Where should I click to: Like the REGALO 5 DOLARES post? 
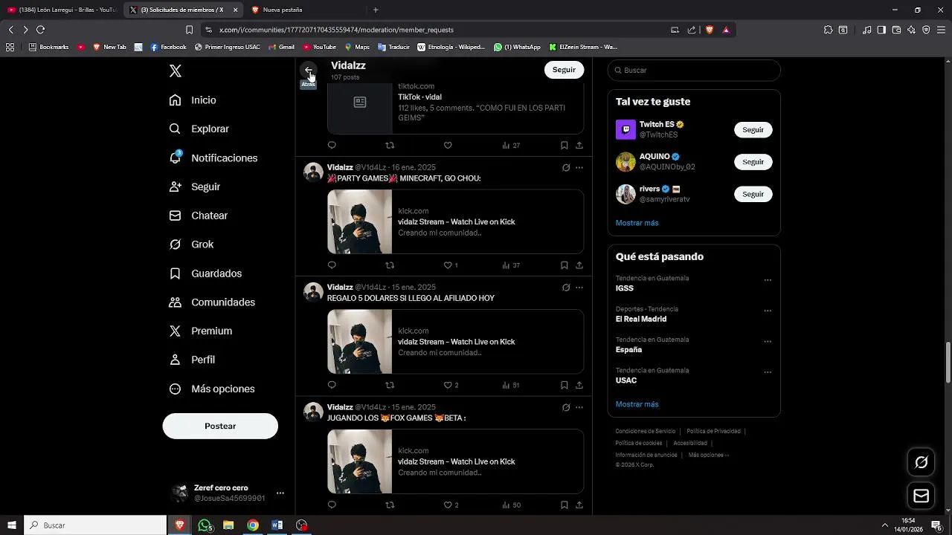tap(448, 385)
